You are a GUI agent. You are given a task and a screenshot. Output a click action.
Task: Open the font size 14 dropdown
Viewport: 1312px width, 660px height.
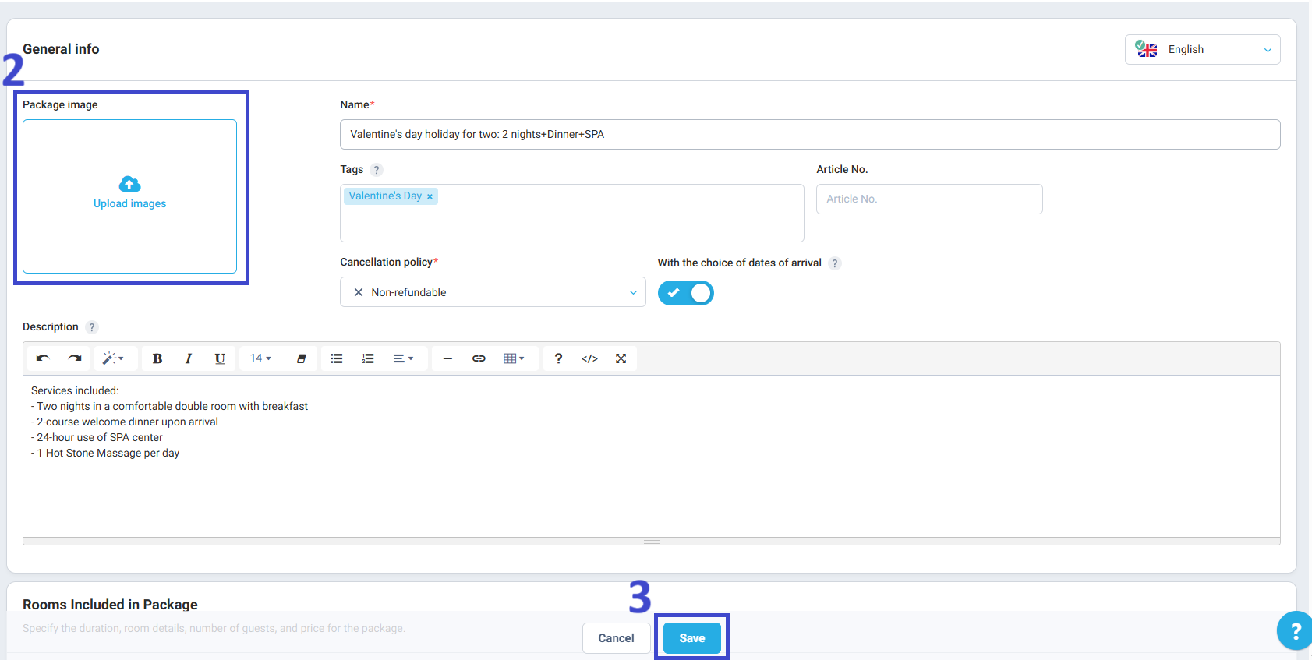tap(261, 358)
